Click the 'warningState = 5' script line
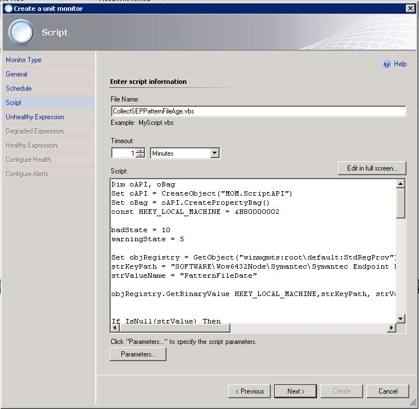This screenshot has width=419, height=409. [x=148, y=239]
